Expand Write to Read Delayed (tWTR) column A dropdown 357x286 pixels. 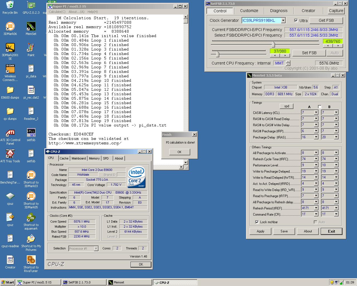[x=316, y=177]
